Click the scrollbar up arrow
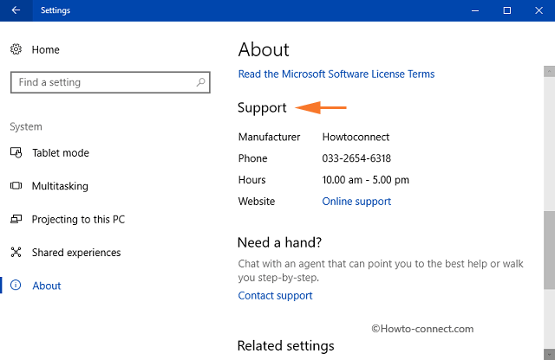The height and width of the screenshot is (360, 555). pos(549,71)
